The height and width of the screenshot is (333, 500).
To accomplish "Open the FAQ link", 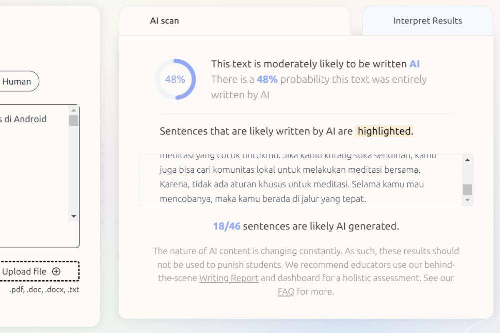I will [286, 292].
